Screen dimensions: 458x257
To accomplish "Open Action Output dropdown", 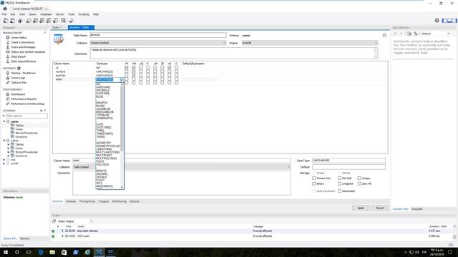I will tap(92, 221).
